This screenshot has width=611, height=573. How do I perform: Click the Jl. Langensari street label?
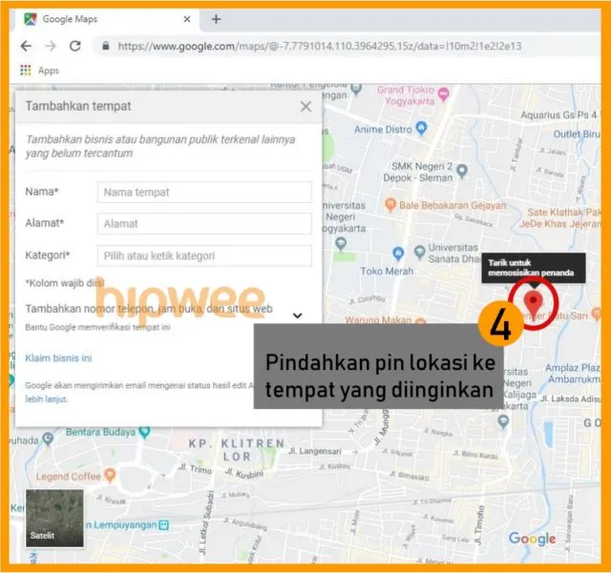pos(315,451)
